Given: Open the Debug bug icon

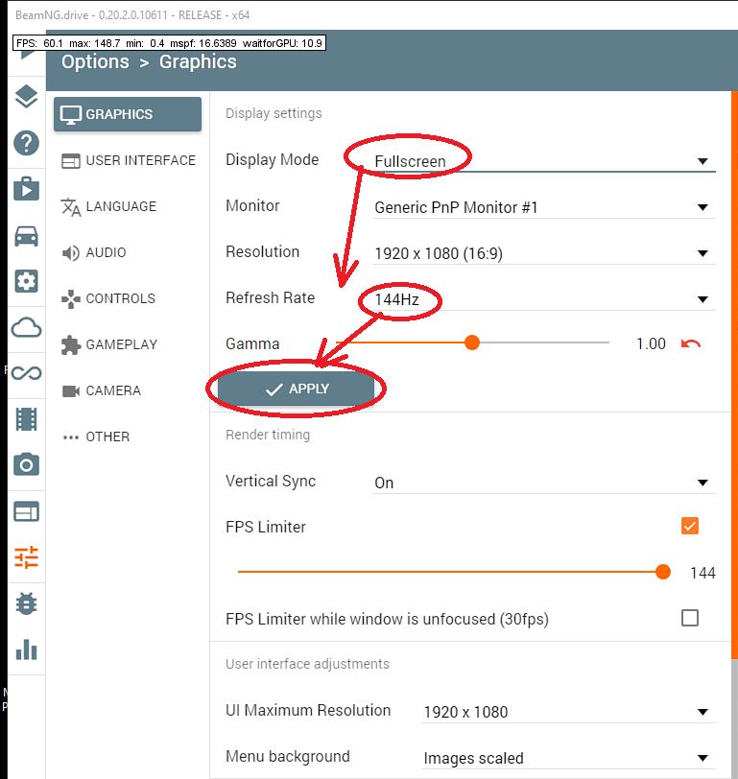Looking at the screenshot, I should point(26,603).
